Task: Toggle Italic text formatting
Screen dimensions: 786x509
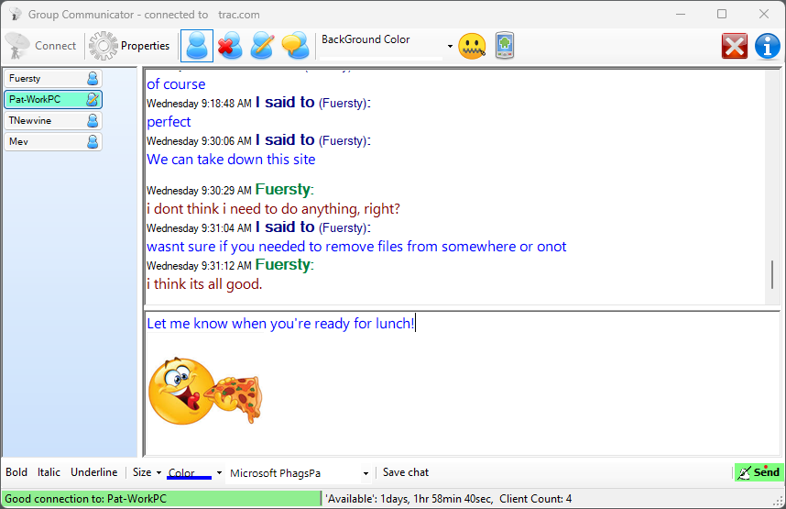Action: pyautogui.click(x=49, y=472)
